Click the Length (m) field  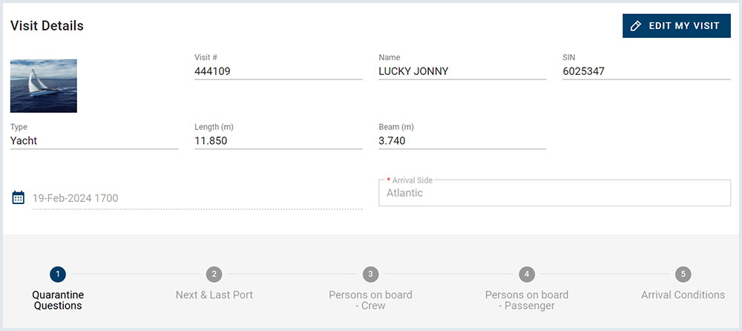pyautogui.click(x=278, y=141)
